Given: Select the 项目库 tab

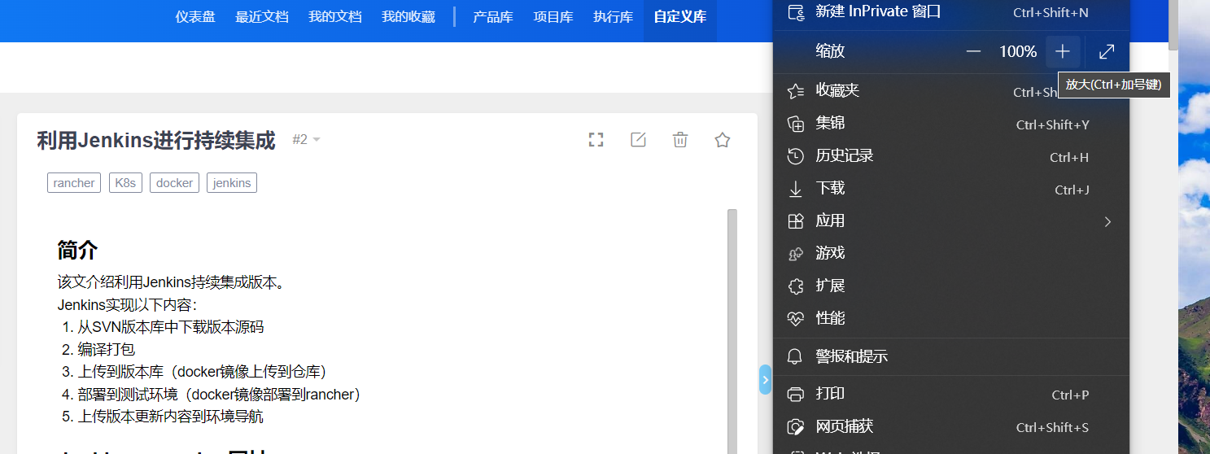Looking at the screenshot, I should click(553, 17).
